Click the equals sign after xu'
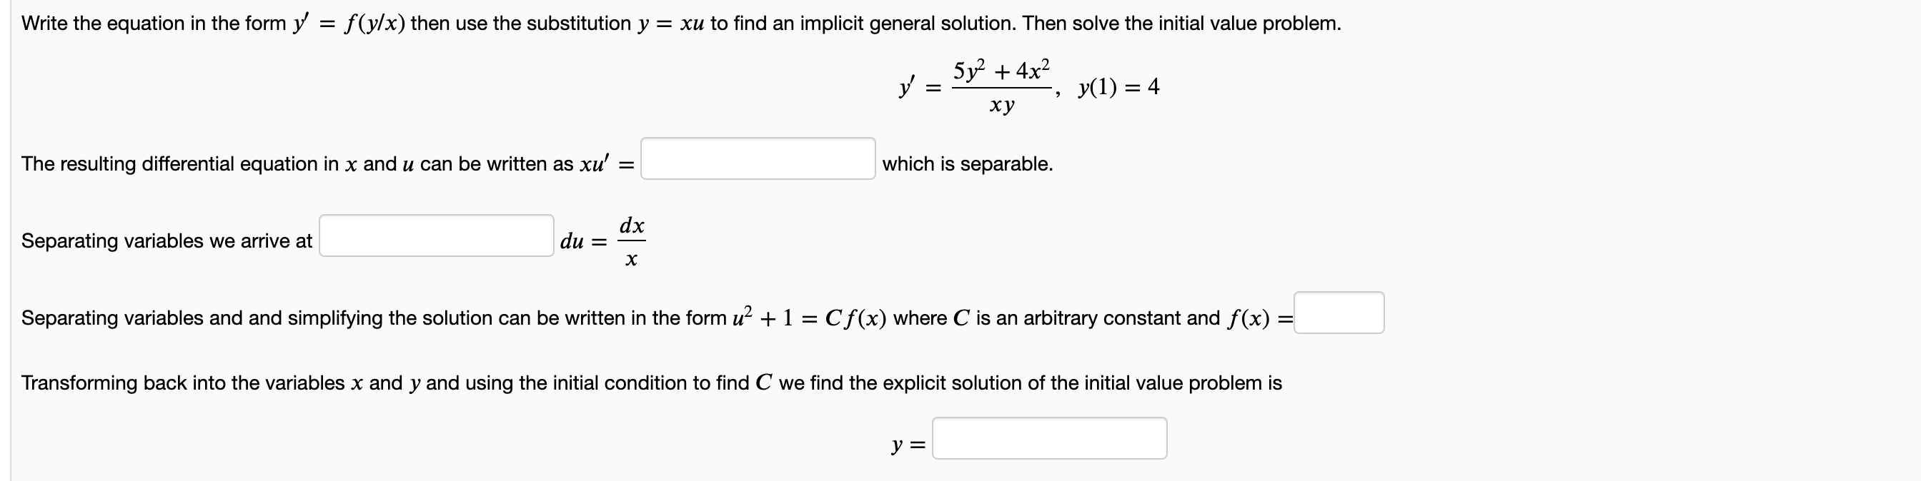The height and width of the screenshot is (481, 1921). pyautogui.click(x=627, y=165)
